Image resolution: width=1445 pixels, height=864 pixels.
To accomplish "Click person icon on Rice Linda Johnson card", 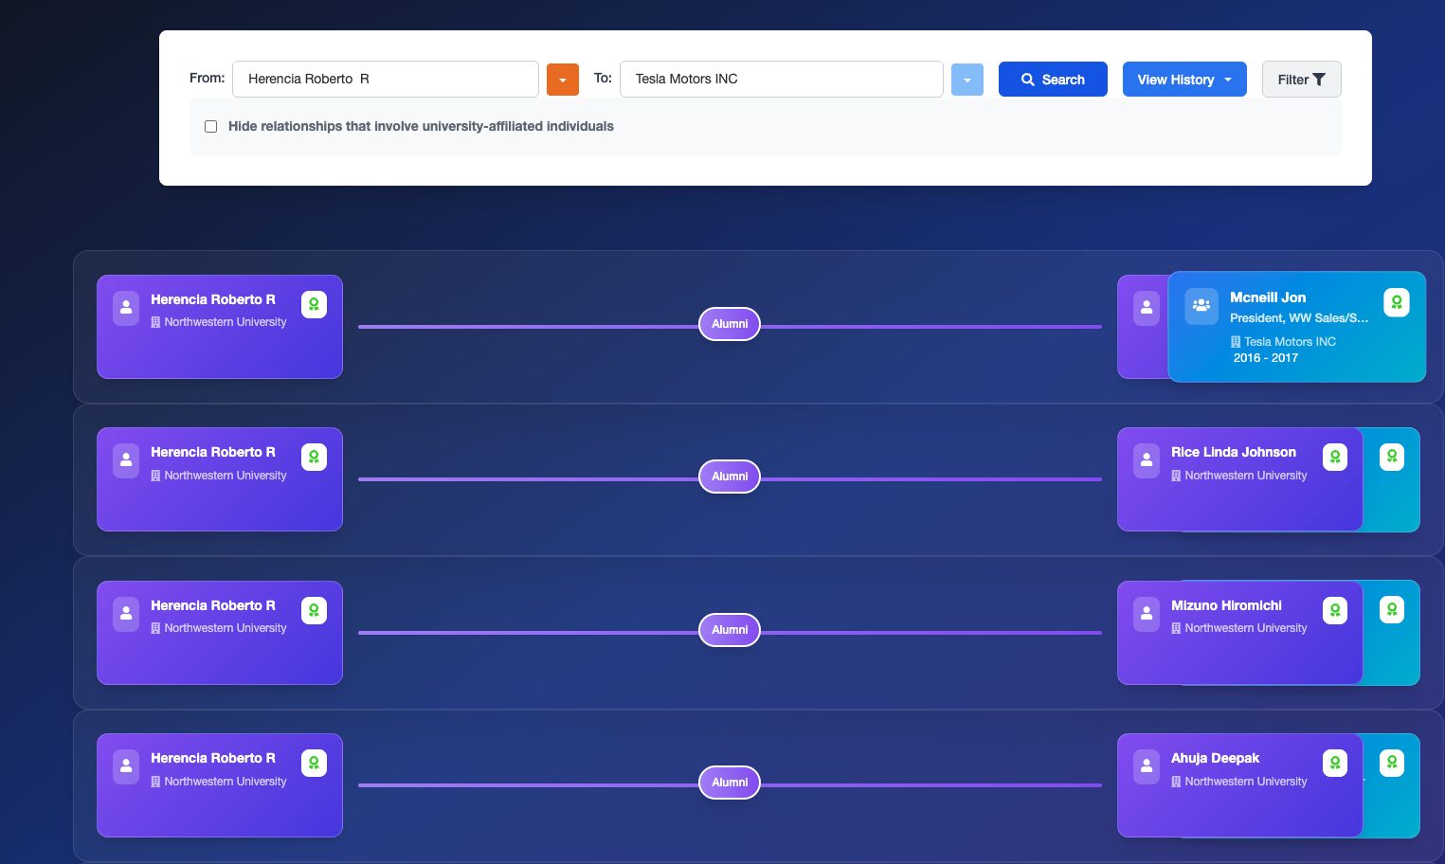I will 1147,460.
